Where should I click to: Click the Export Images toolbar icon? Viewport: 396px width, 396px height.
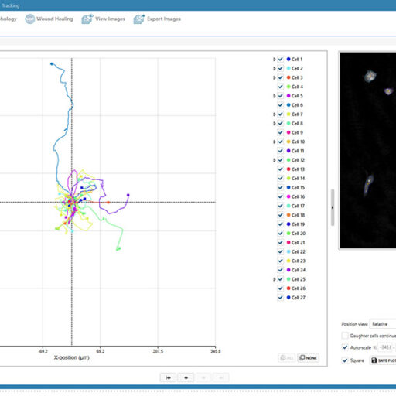tap(139, 19)
